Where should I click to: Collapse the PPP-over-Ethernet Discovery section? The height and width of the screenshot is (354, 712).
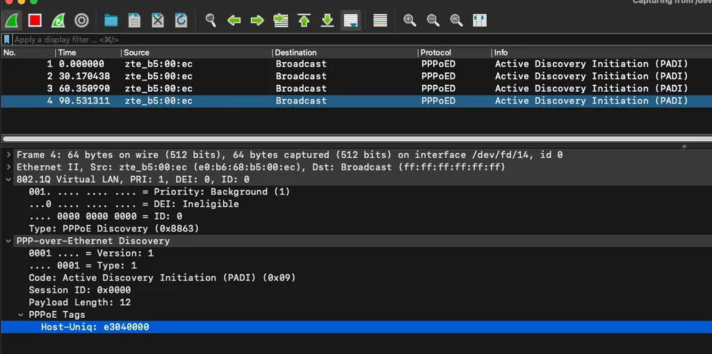8,241
